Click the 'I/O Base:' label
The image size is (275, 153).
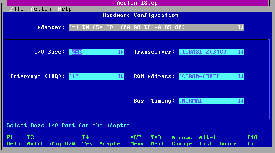click(x=50, y=52)
